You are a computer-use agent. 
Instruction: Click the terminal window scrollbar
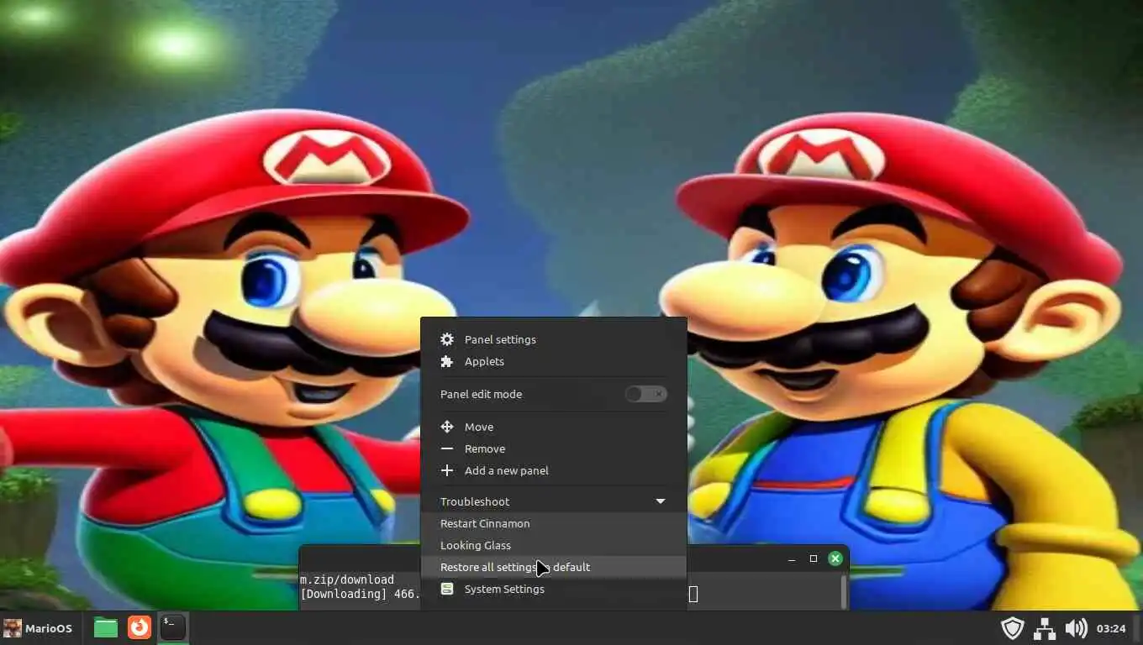843,591
